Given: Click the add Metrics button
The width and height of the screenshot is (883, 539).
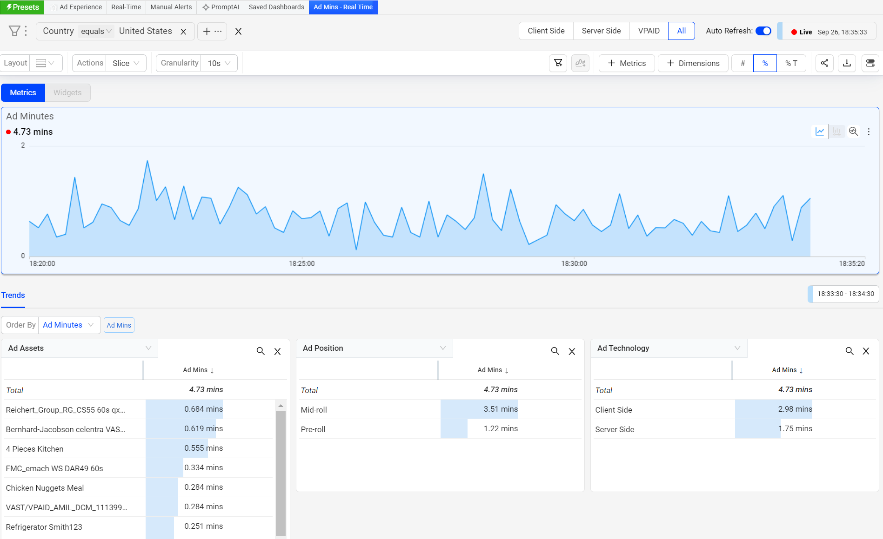Looking at the screenshot, I should click(627, 63).
